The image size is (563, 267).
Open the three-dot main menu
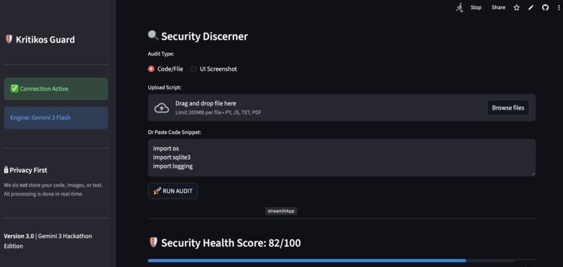click(559, 8)
